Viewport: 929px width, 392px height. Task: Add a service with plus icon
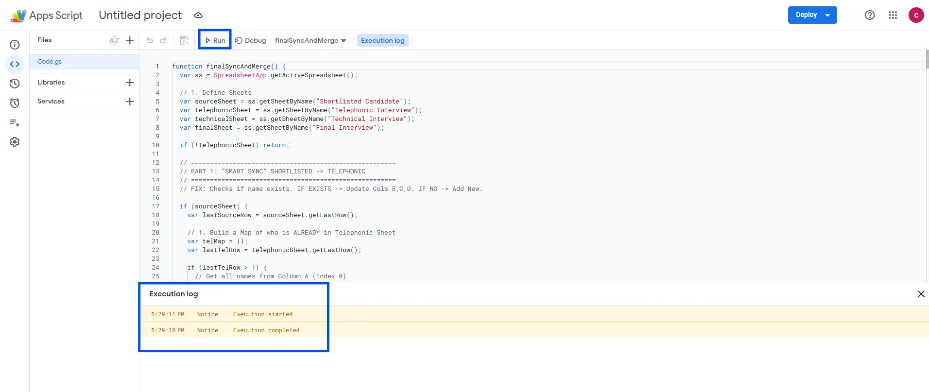(130, 102)
